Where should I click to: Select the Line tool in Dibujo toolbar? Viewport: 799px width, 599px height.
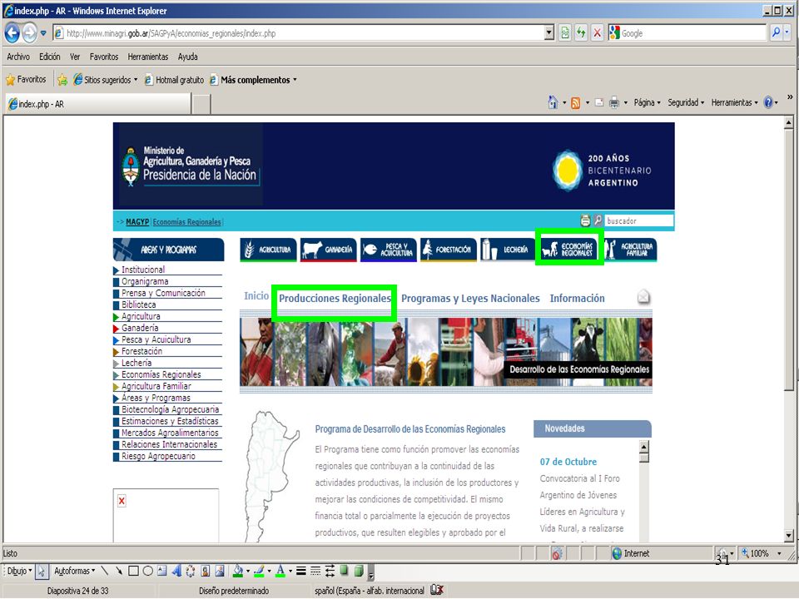pos(105,571)
